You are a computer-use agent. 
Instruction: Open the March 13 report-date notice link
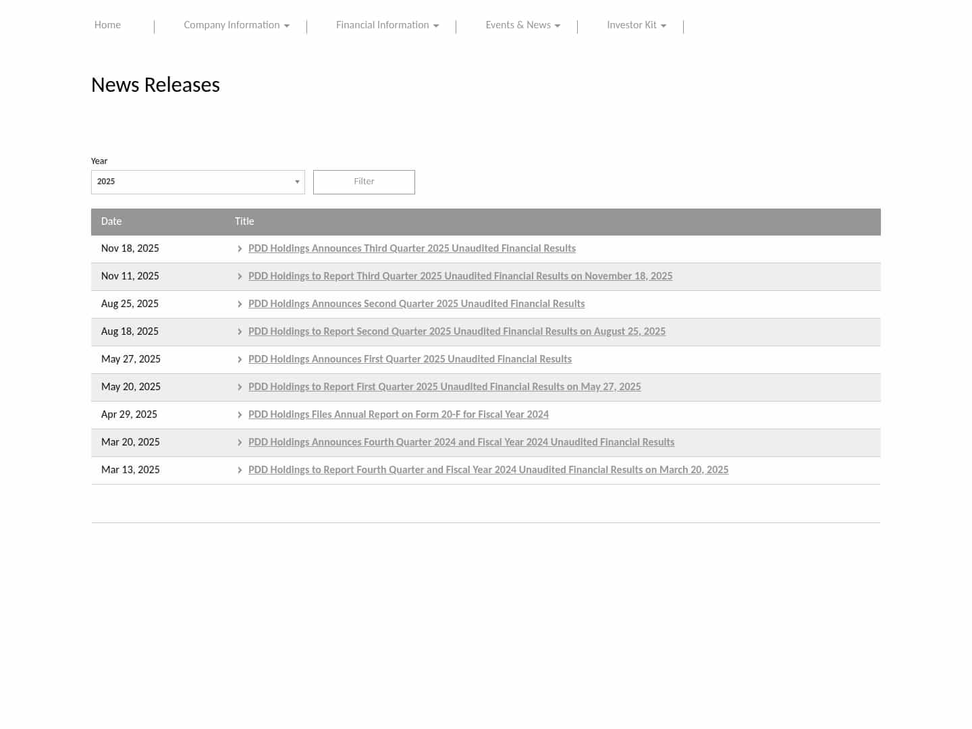point(488,470)
